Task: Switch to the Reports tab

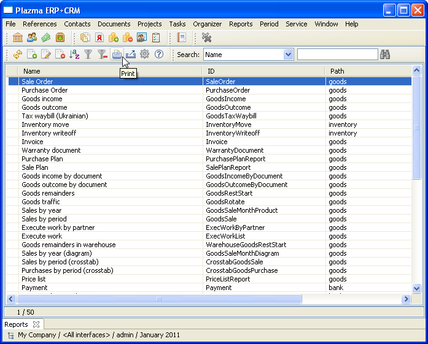Action: pyautogui.click(x=17, y=324)
